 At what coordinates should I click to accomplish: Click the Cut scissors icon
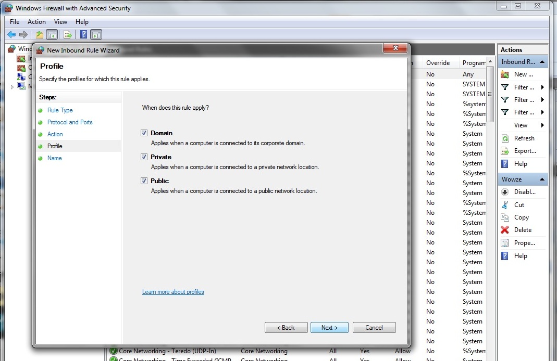pos(504,205)
